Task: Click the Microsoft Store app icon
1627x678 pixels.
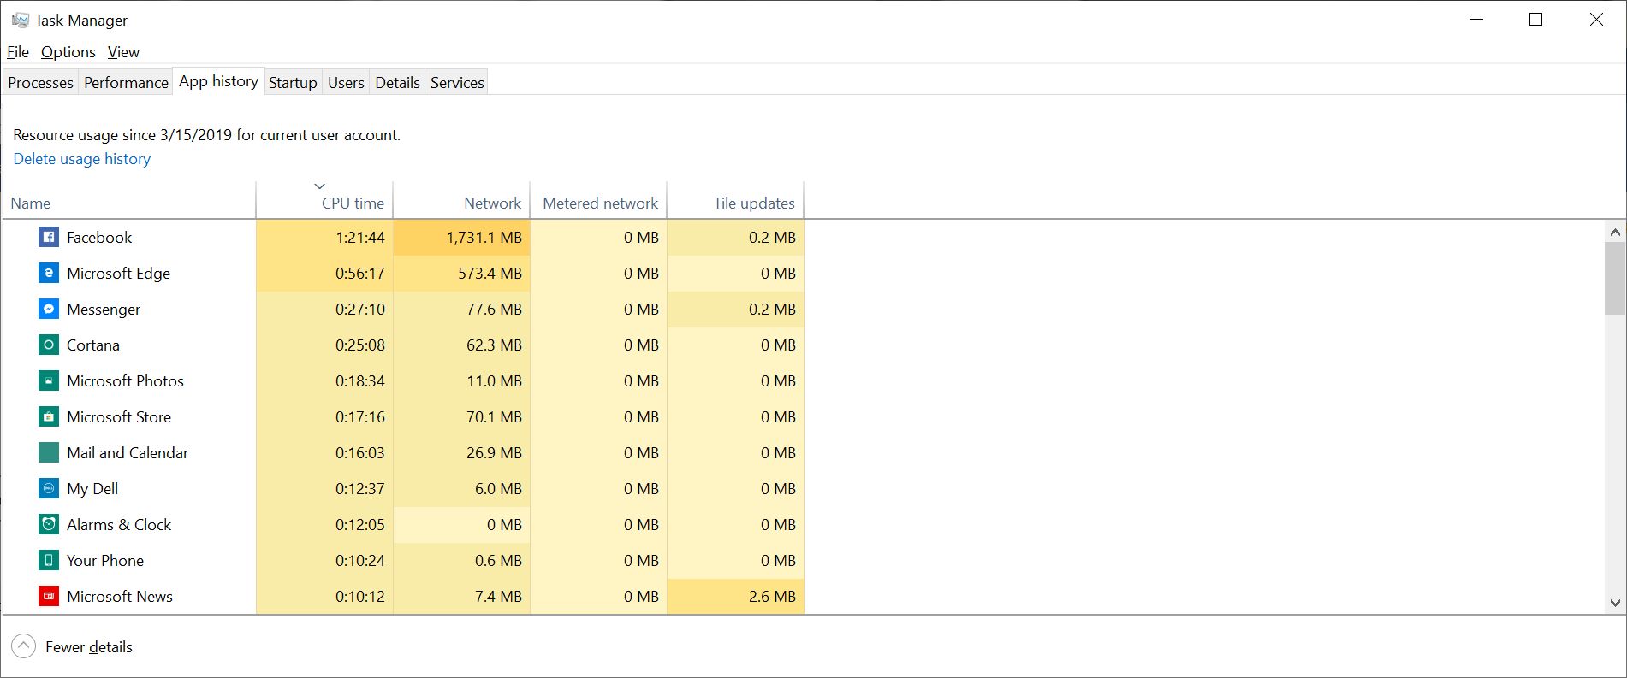Action: coord(49,416)
